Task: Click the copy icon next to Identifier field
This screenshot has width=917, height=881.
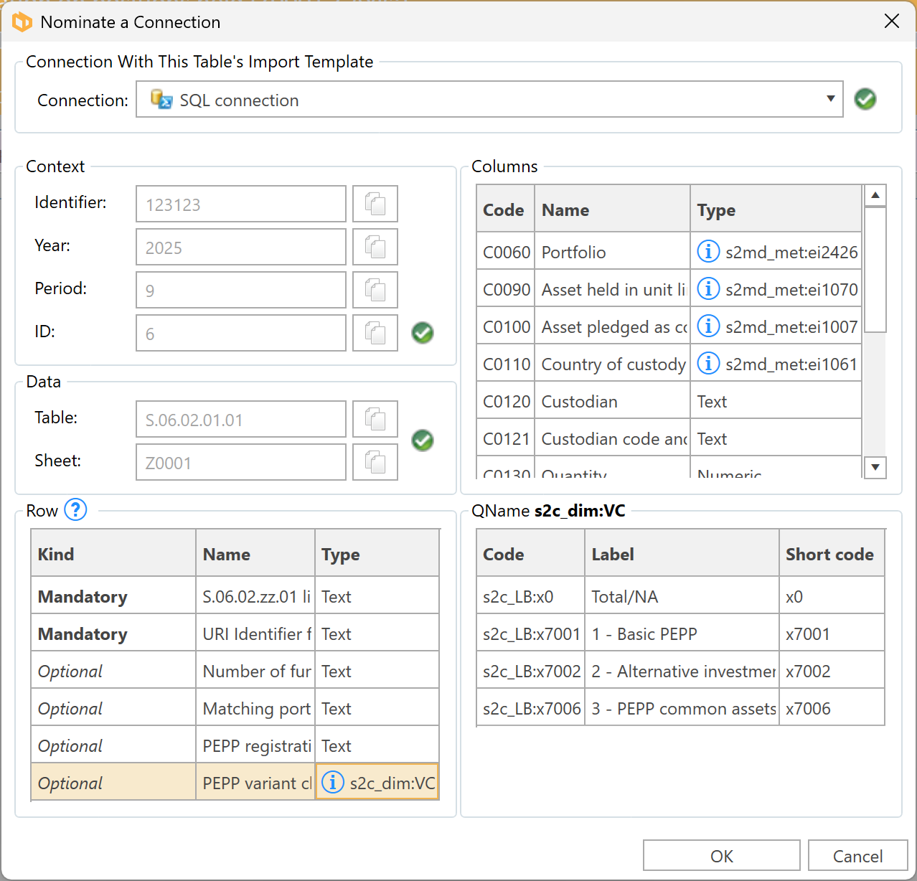Action: (x=375, y=204)
